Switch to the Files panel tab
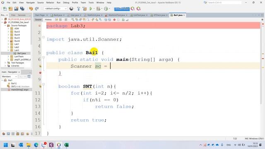Screen dimensions: 265x149 tap(13, 15)
